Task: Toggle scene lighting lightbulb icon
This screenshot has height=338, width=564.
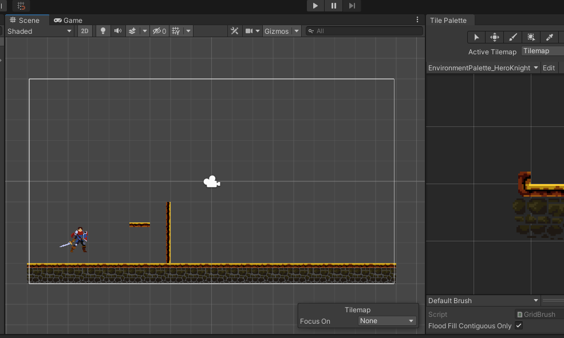Action: [x=103, y=31]
